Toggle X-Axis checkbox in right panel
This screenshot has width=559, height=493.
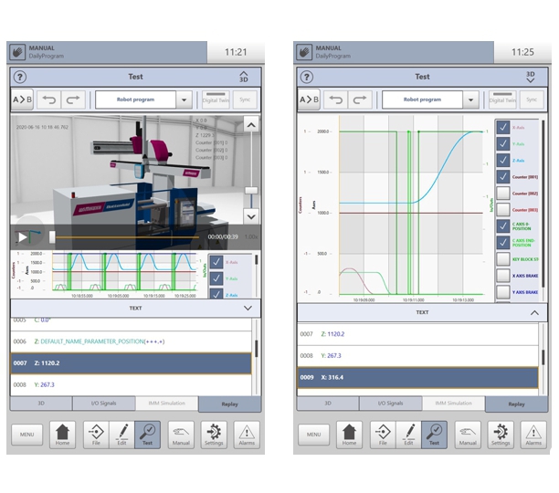pyautogui.click(x=503, y=127)
